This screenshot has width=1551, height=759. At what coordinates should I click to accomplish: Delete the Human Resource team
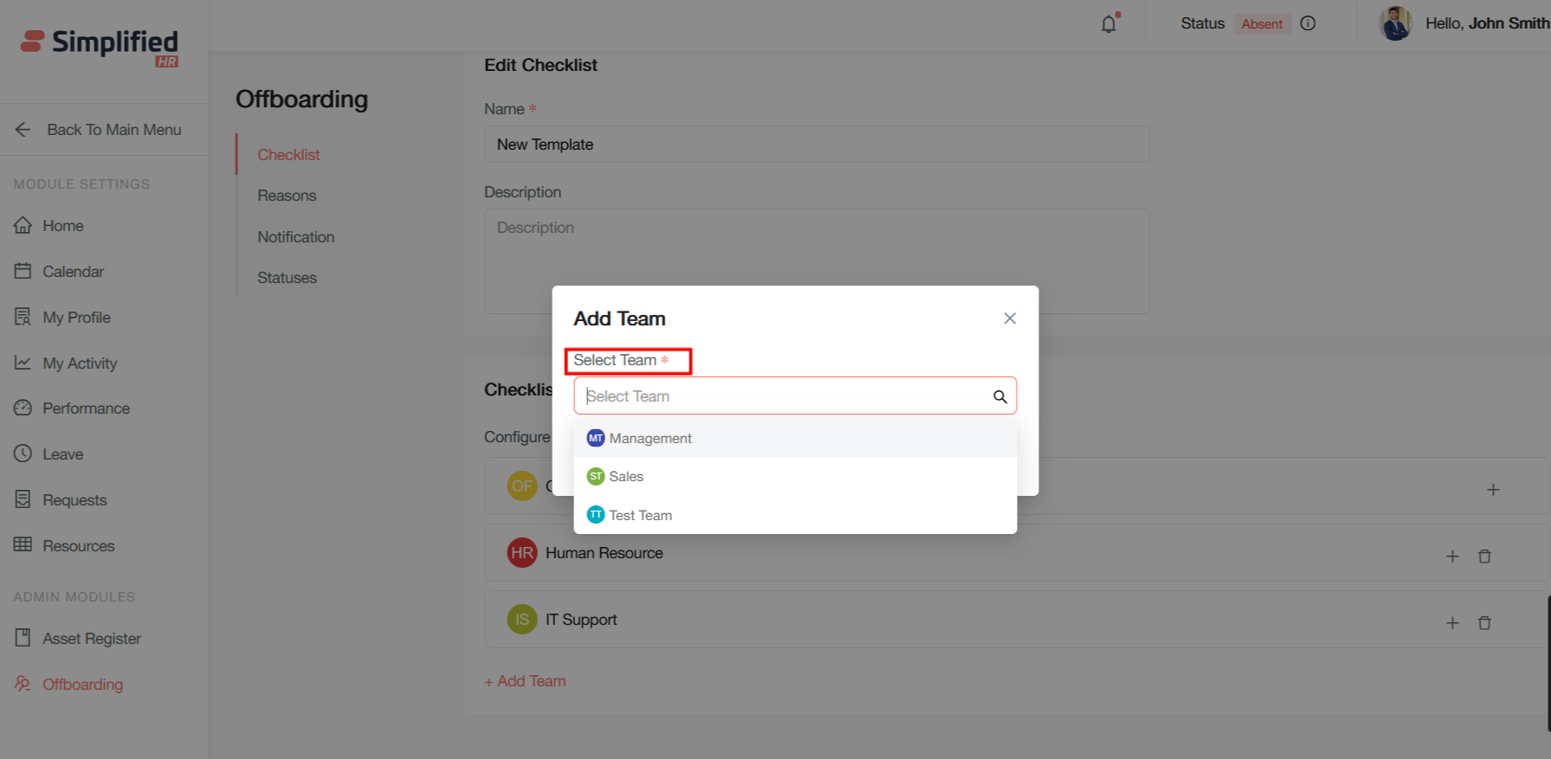1484,556
